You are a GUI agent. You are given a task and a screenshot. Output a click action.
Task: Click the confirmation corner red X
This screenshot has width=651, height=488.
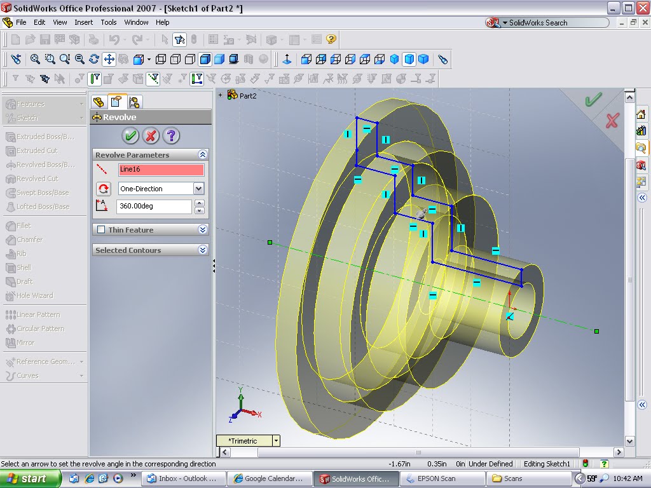(x=612, y=120)
